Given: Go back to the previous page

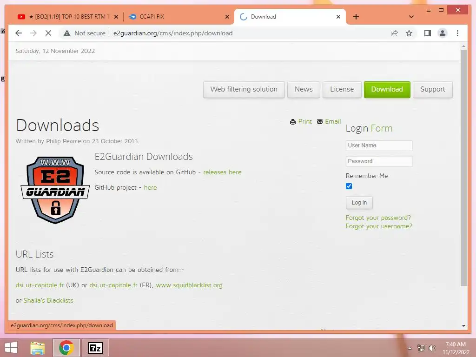Looking at the screenshot, I should (19, 33).
